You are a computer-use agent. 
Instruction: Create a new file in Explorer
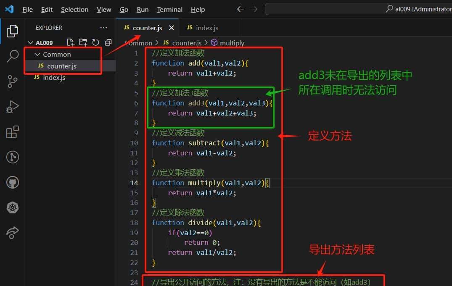71,42
